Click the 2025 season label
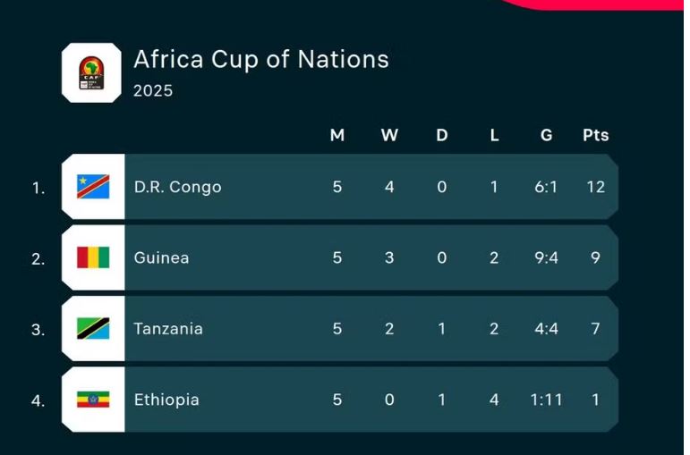Image resolution: width=690 pixels, height=455 pixels. [x=153, y=90]
